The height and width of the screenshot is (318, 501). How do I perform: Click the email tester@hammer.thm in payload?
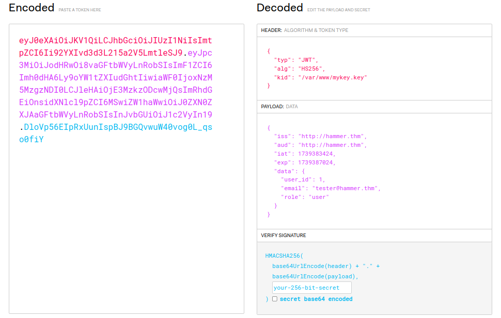pos(345,189)
